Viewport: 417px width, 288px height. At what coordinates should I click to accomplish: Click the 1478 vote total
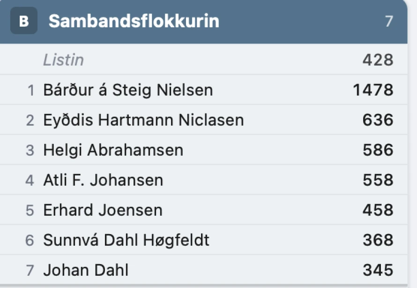(x=373, y=90)
